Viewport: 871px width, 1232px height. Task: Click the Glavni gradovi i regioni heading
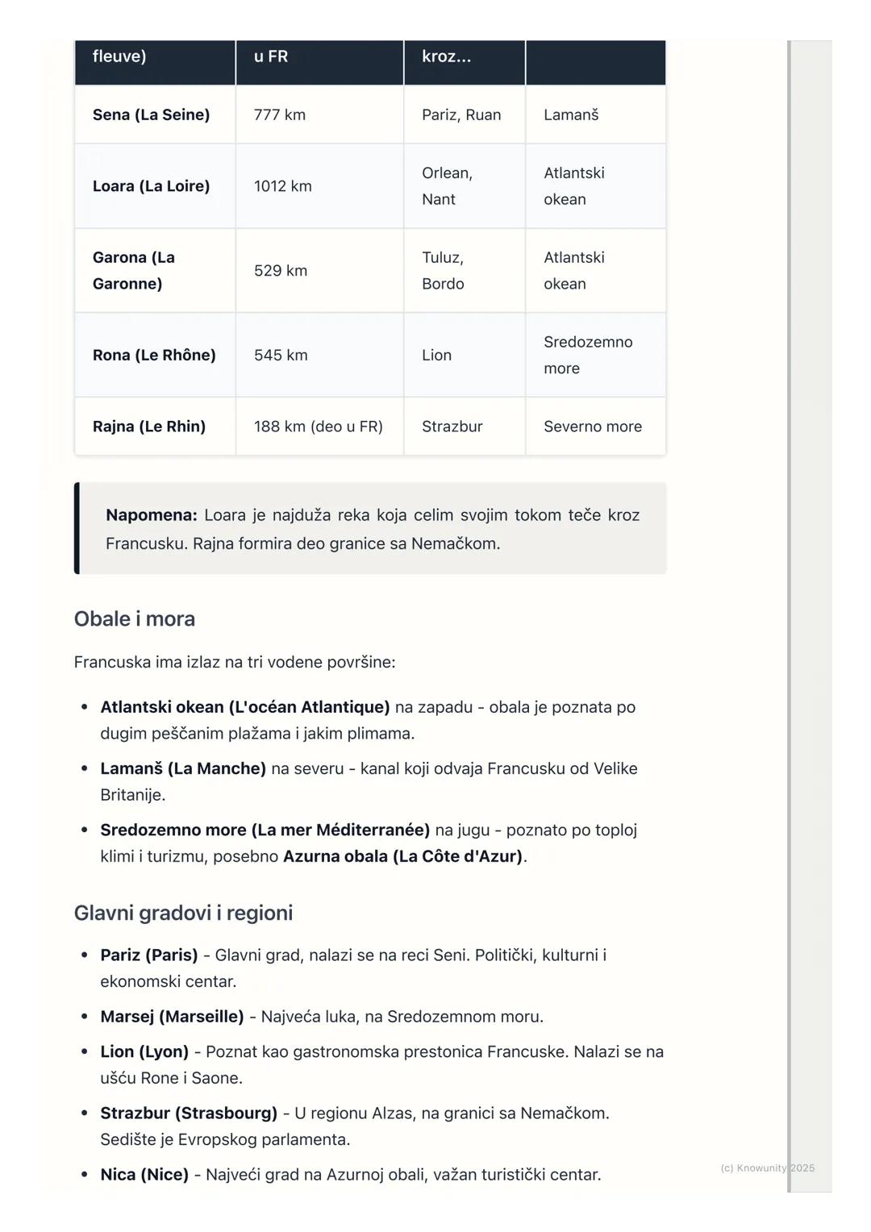click(183, 914)
